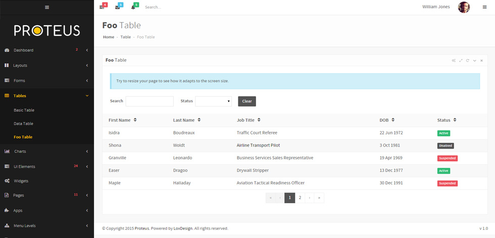
Task: Open the right-side hamburger menu icon
Action: 484,7
